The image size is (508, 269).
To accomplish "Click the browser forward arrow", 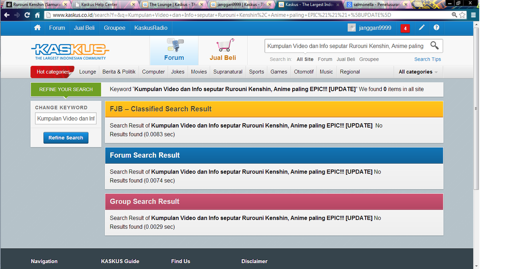I will (x=17, y=15).
